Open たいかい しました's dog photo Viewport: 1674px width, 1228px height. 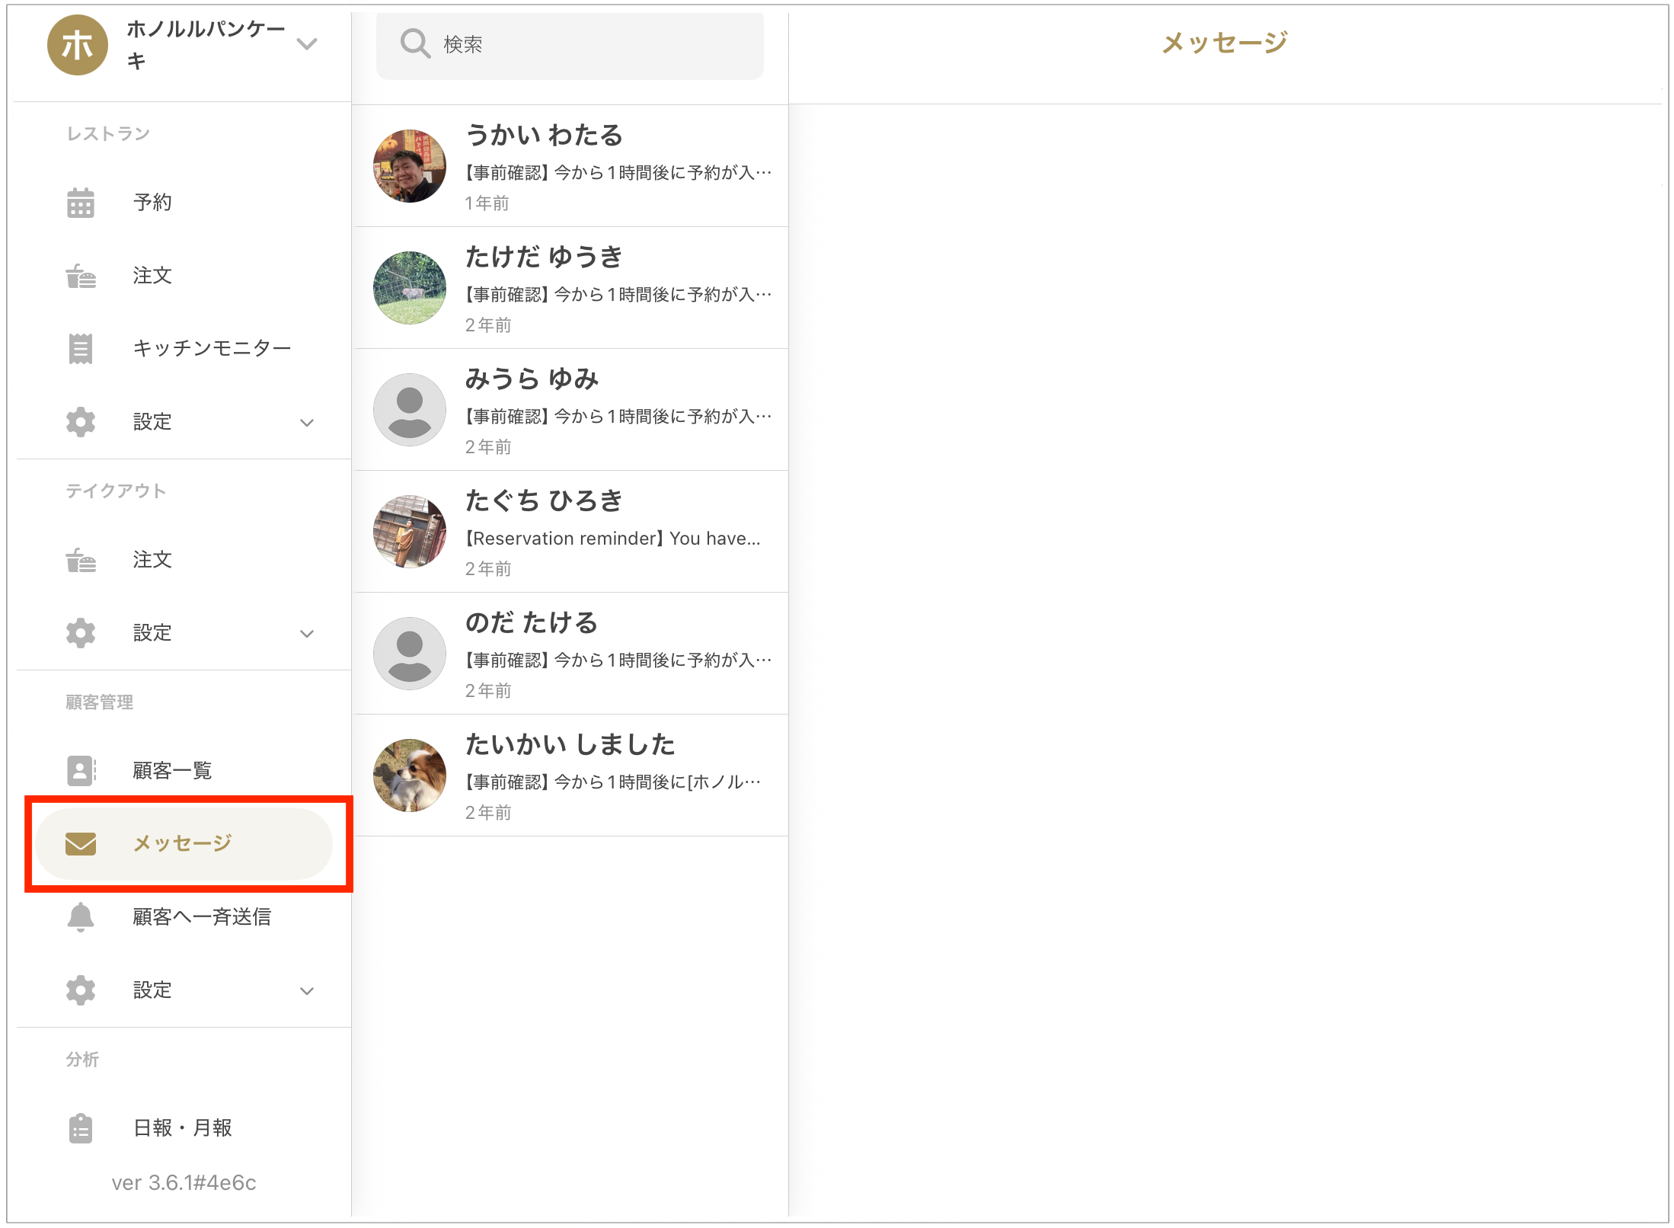(x=410, y=775)
